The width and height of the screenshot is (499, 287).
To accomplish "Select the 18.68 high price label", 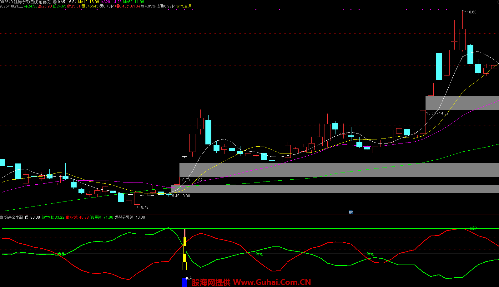I will 471,12.
